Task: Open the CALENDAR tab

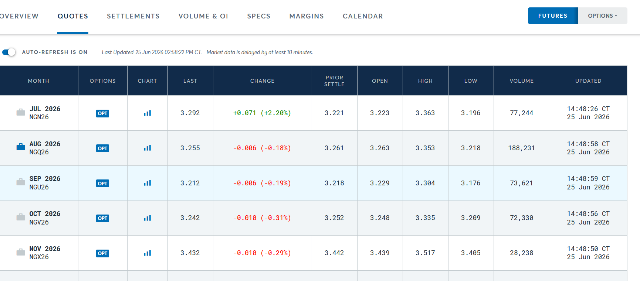Action: point(363,16)
